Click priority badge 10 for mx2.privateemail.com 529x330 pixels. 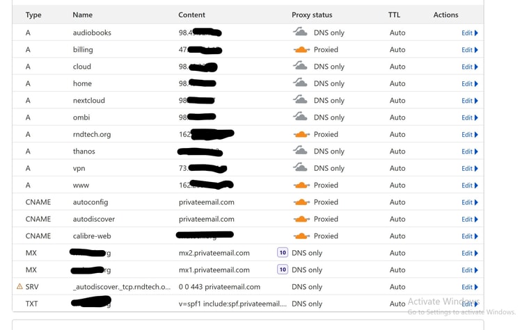tap(283, 253)
